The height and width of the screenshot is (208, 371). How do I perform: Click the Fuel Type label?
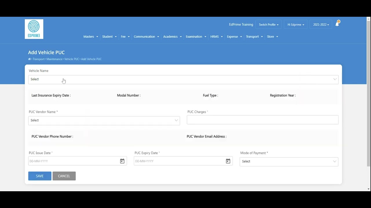click(x=210, y=95)
